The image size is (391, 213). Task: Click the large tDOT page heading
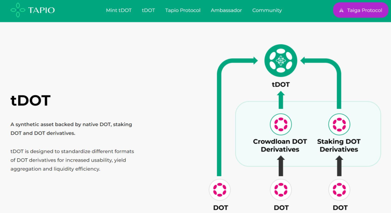coord(30,101)
